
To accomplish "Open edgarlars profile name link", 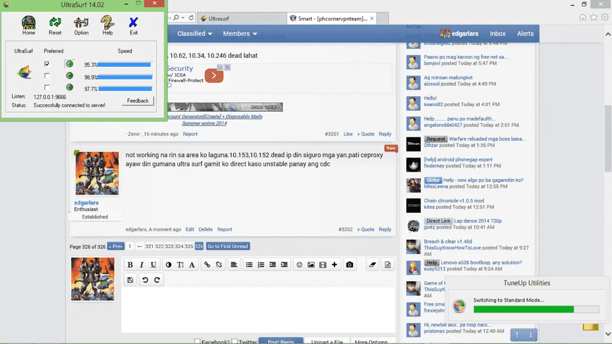I will click(x=86, y=203).
